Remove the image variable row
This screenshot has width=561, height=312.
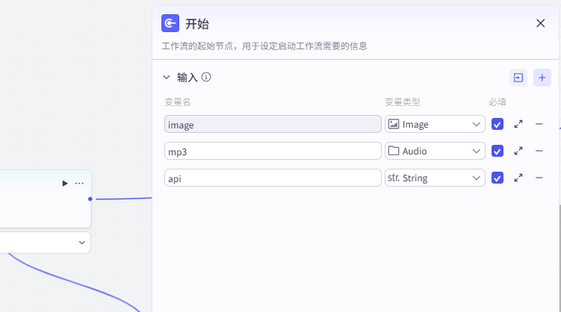coord(539,124)
